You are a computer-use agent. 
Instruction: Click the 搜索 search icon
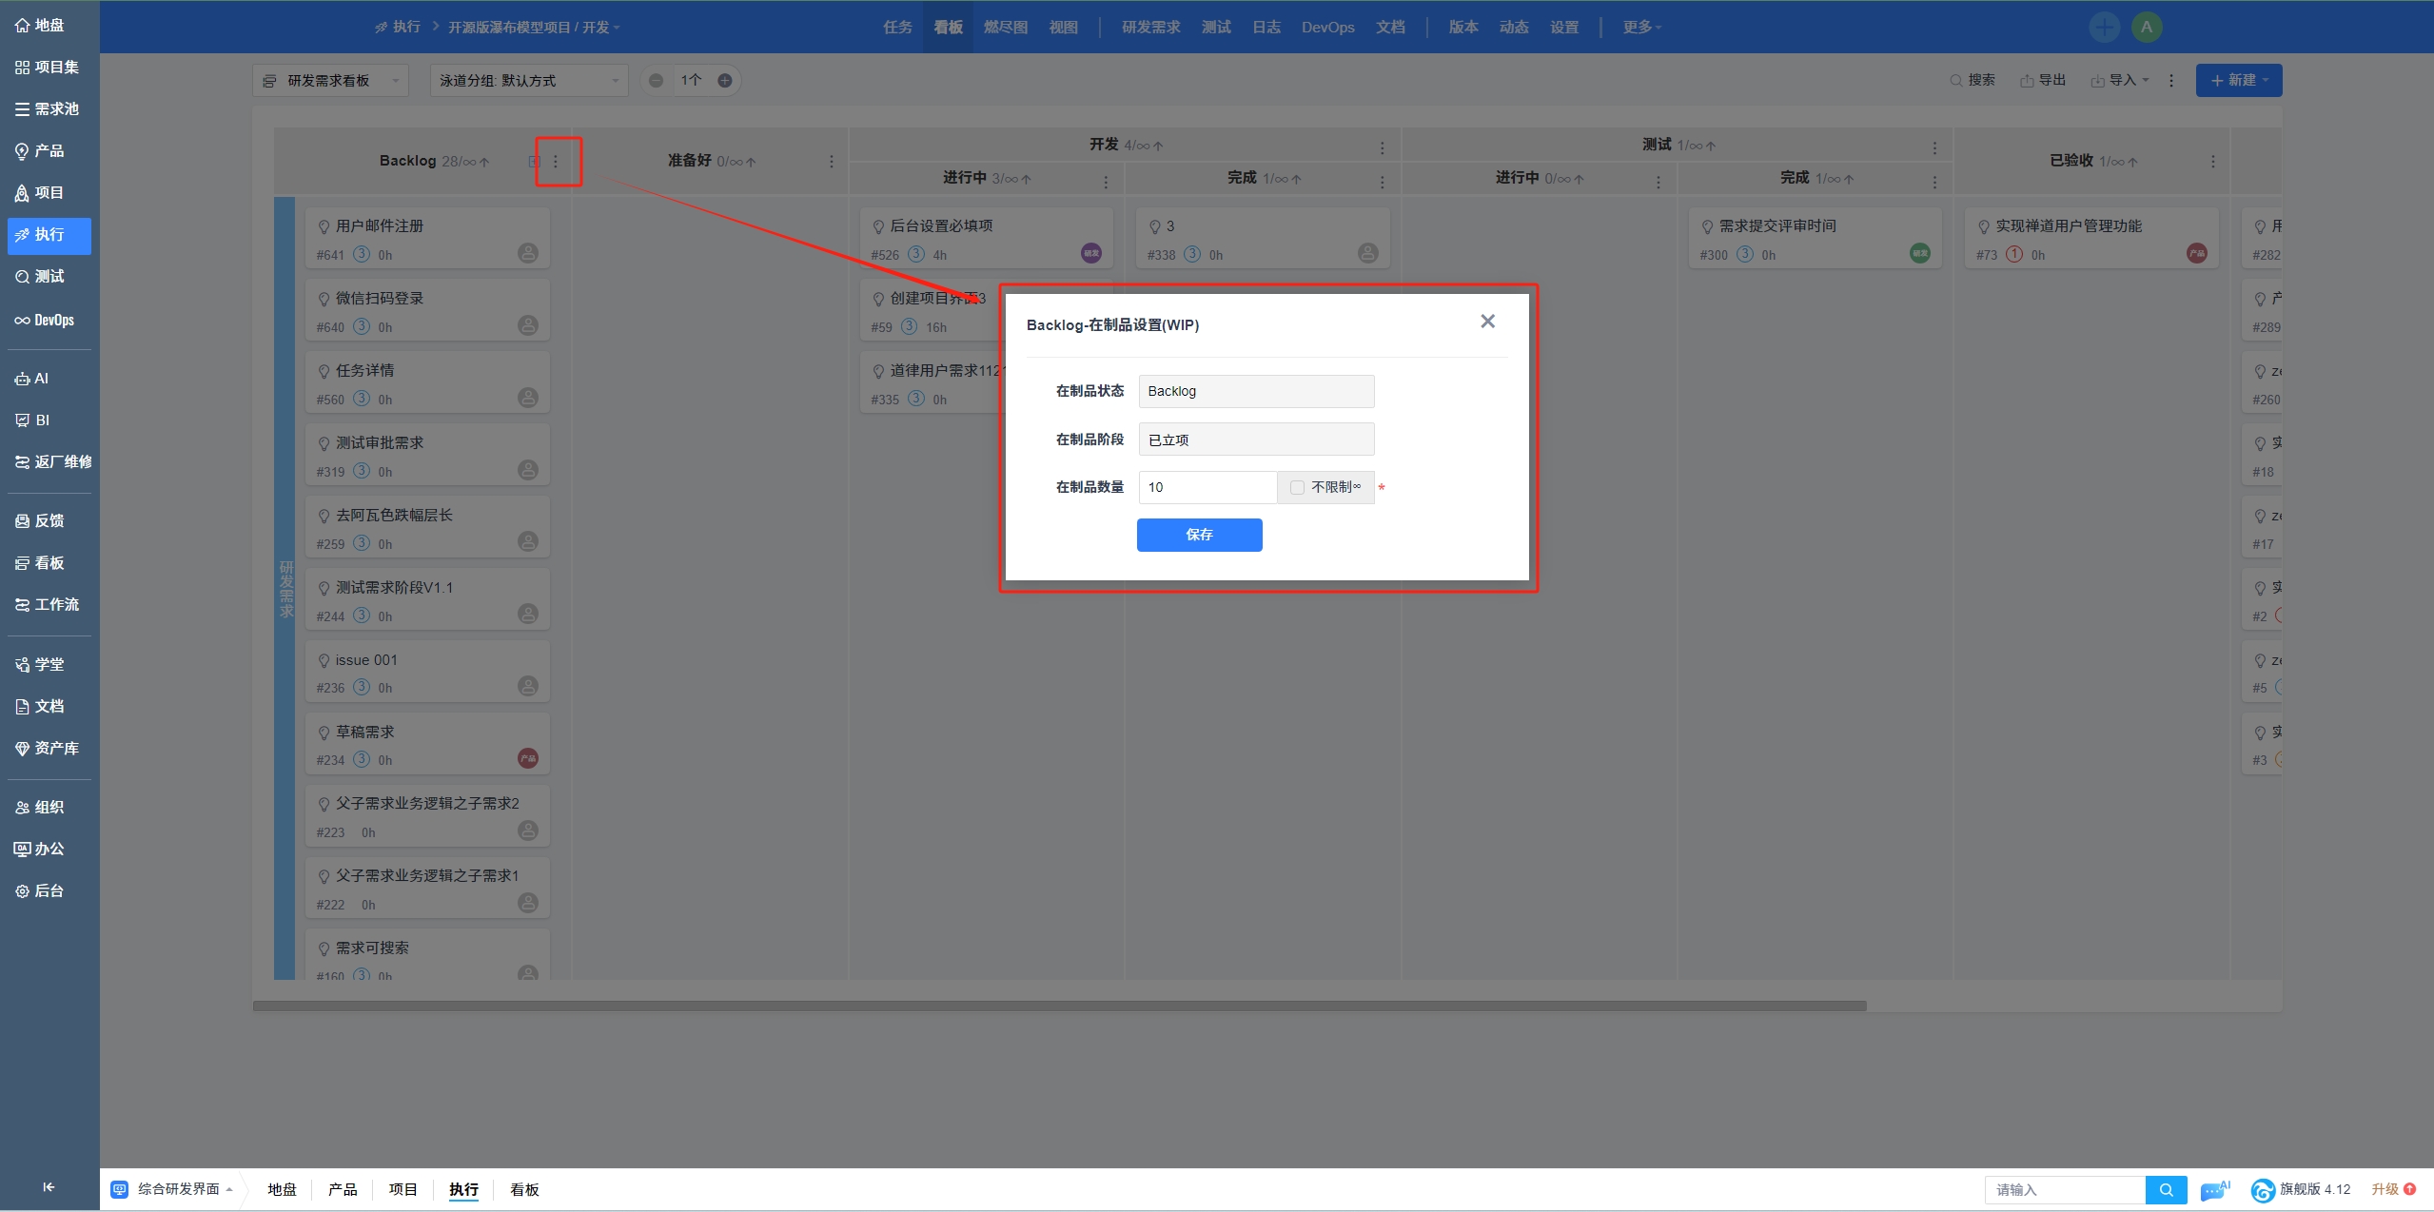point(1956,81)
